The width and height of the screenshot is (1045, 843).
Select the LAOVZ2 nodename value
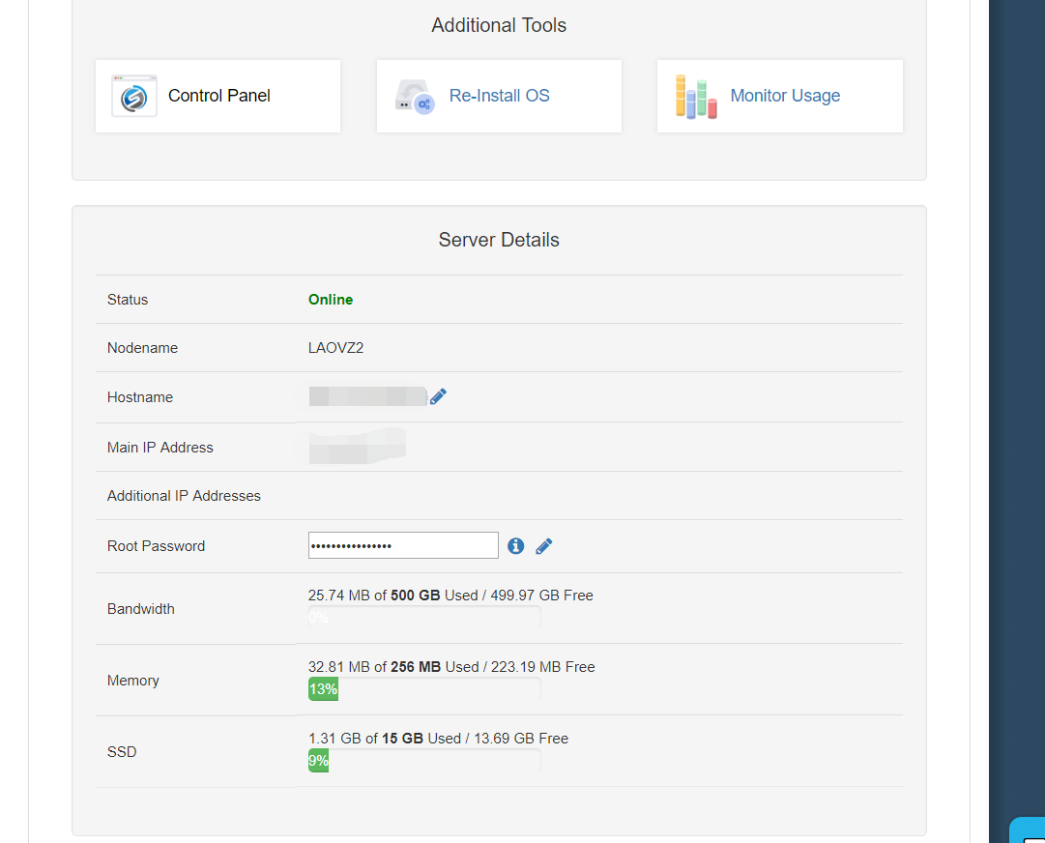pyautogui.click(x=335, y=348)
